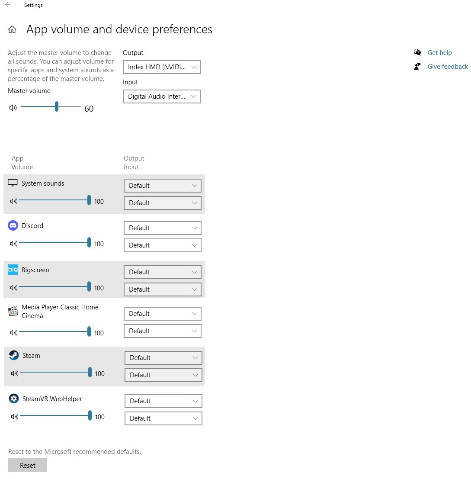Image resolution: width=471 pixels, height=479 pixels.
Task: Mute master volume speaker icon
Action: click(x=13, y=108)
